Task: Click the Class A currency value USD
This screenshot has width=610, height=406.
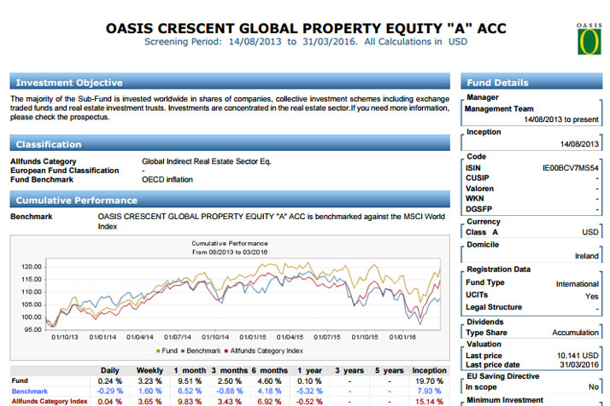Action: click(x=590, y=232)
